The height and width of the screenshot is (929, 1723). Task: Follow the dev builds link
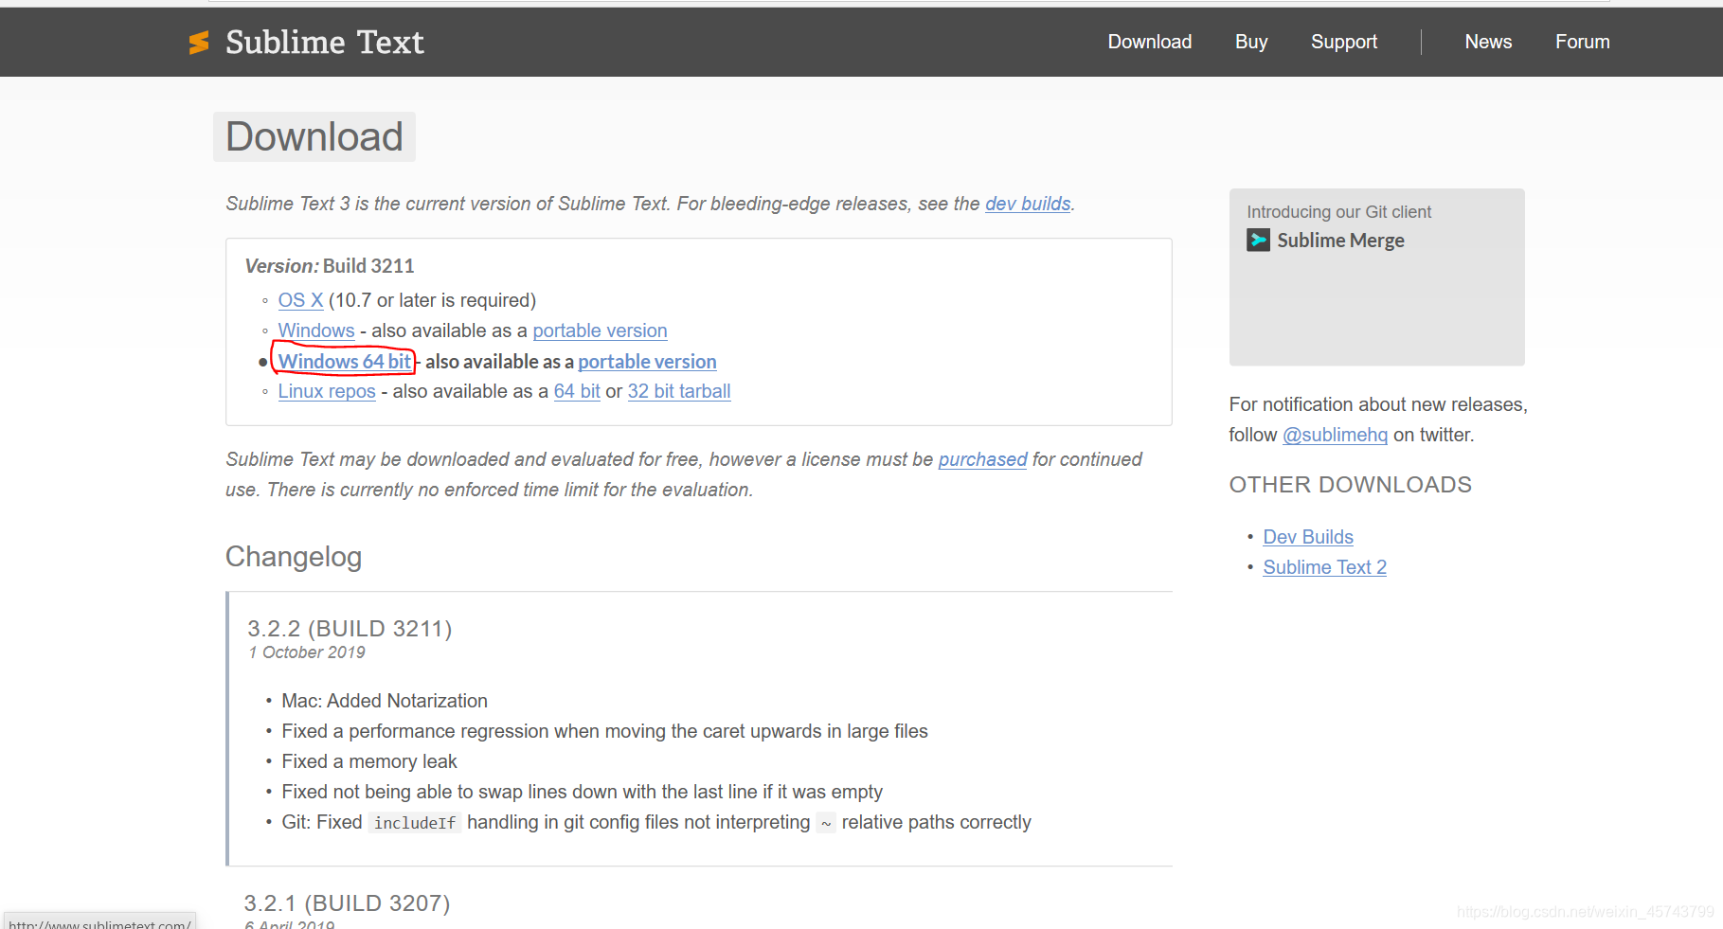pos(1028,204)
